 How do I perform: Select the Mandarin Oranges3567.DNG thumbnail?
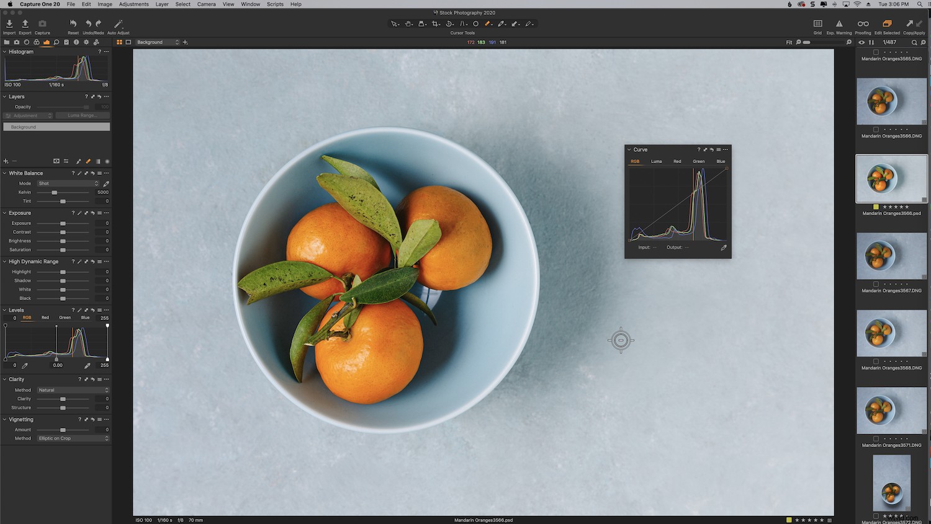tap(891, 255)
